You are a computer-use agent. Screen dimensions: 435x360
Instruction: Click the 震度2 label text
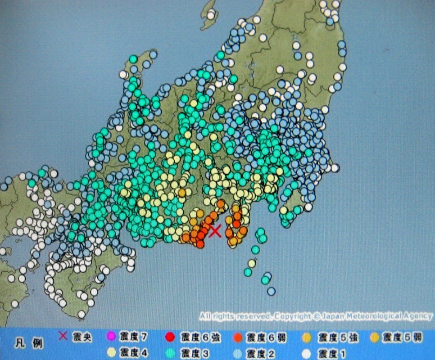261,354
